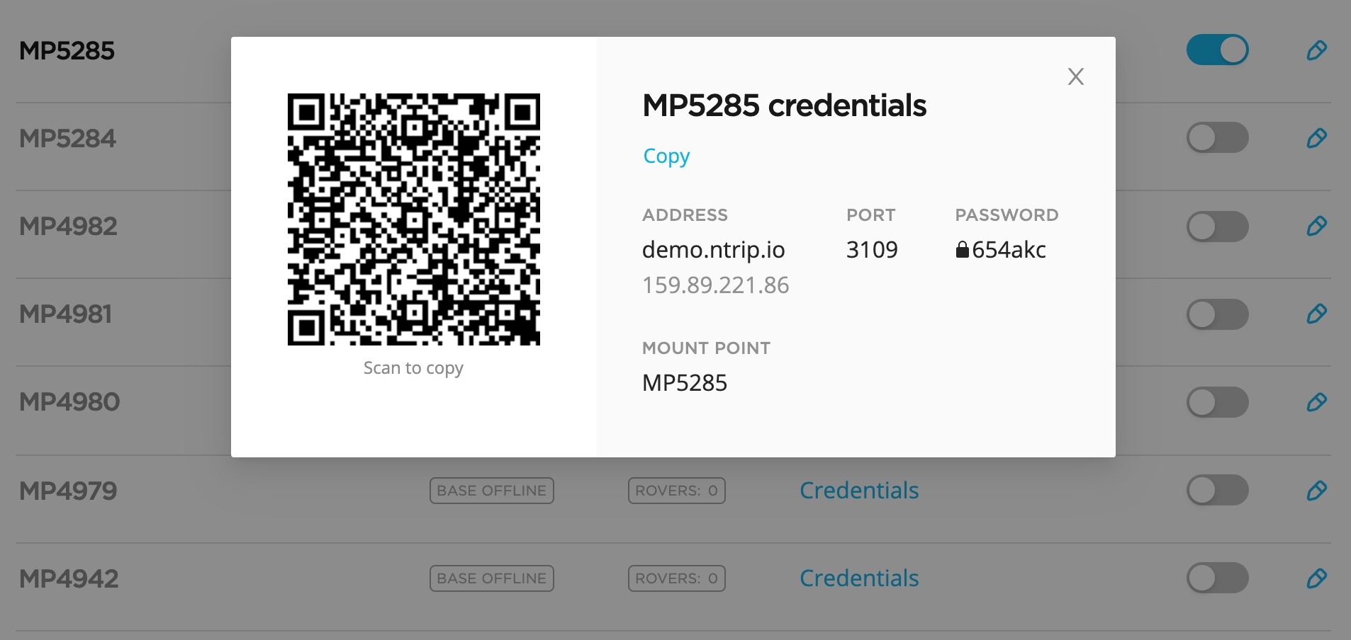Click the edit pencil icon for MP5284

(1316, 138)
